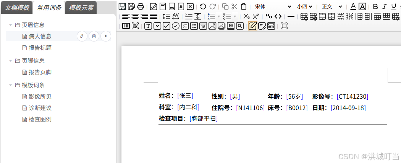The image size is (401, 163).
Task: Insert a dropdown select element icon
Action: point(157,26)
